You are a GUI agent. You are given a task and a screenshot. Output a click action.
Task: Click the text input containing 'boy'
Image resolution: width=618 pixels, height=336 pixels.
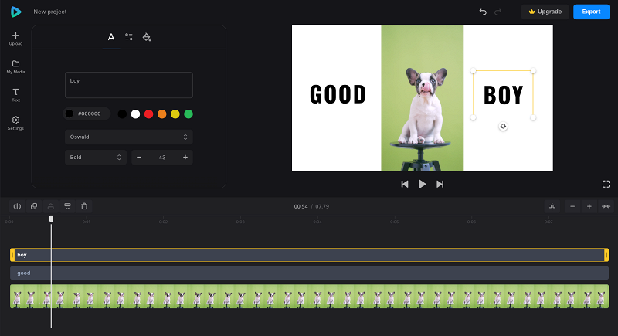pyautogui.click(x=129, y=85)
